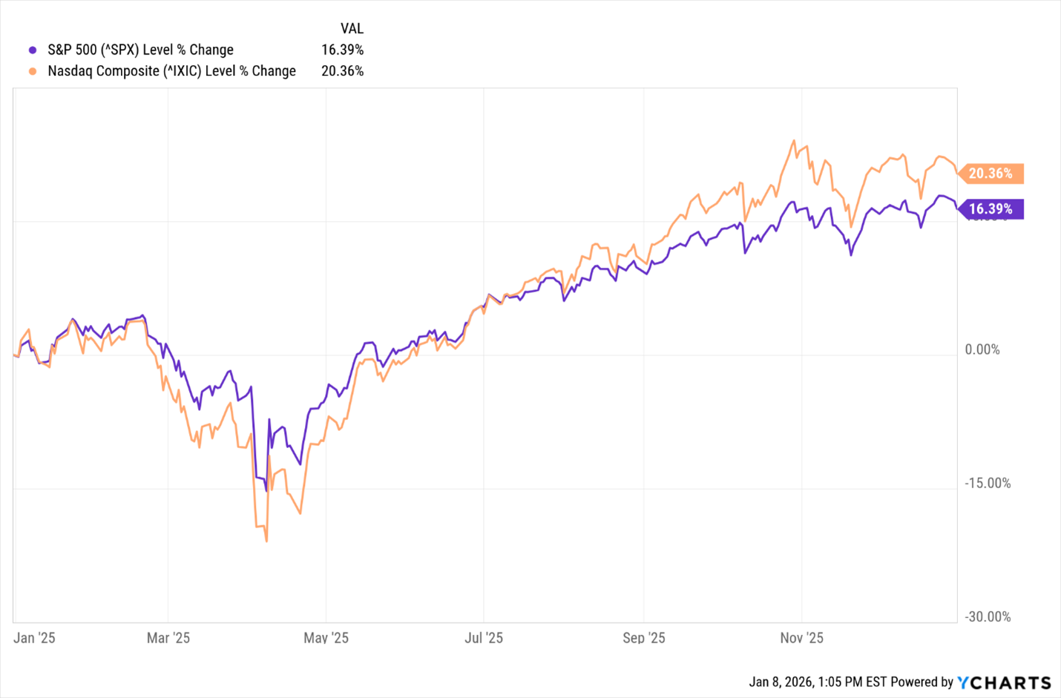
Task: Click the Jan '25 x-axis label
Action: point(34,638)
